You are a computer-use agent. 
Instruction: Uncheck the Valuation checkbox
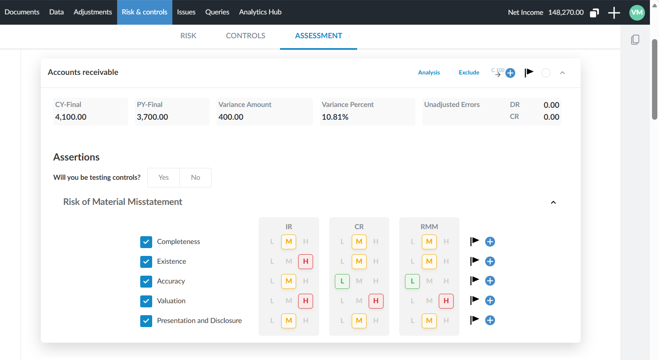(146, 301)
